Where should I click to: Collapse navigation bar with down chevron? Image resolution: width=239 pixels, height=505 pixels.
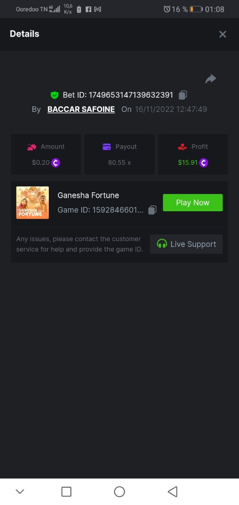click(x=20, y=492)
